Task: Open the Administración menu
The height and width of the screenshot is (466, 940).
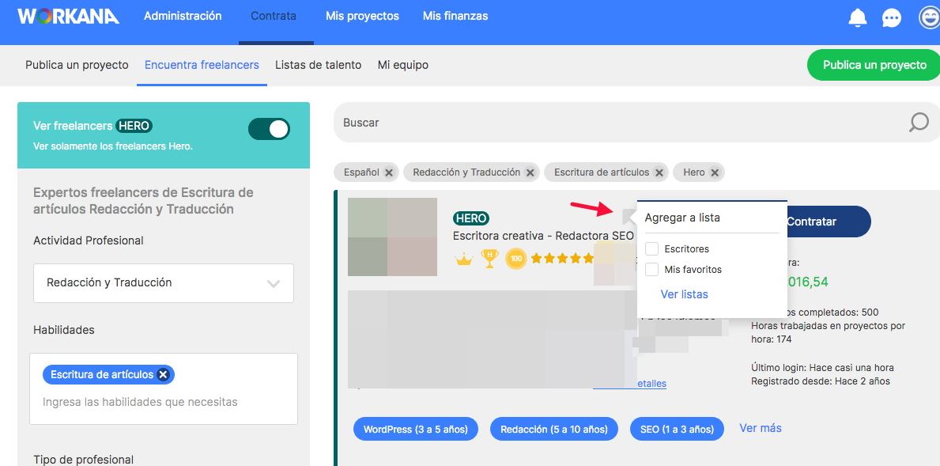Action: pyautogui.click(x=183, y=16)
